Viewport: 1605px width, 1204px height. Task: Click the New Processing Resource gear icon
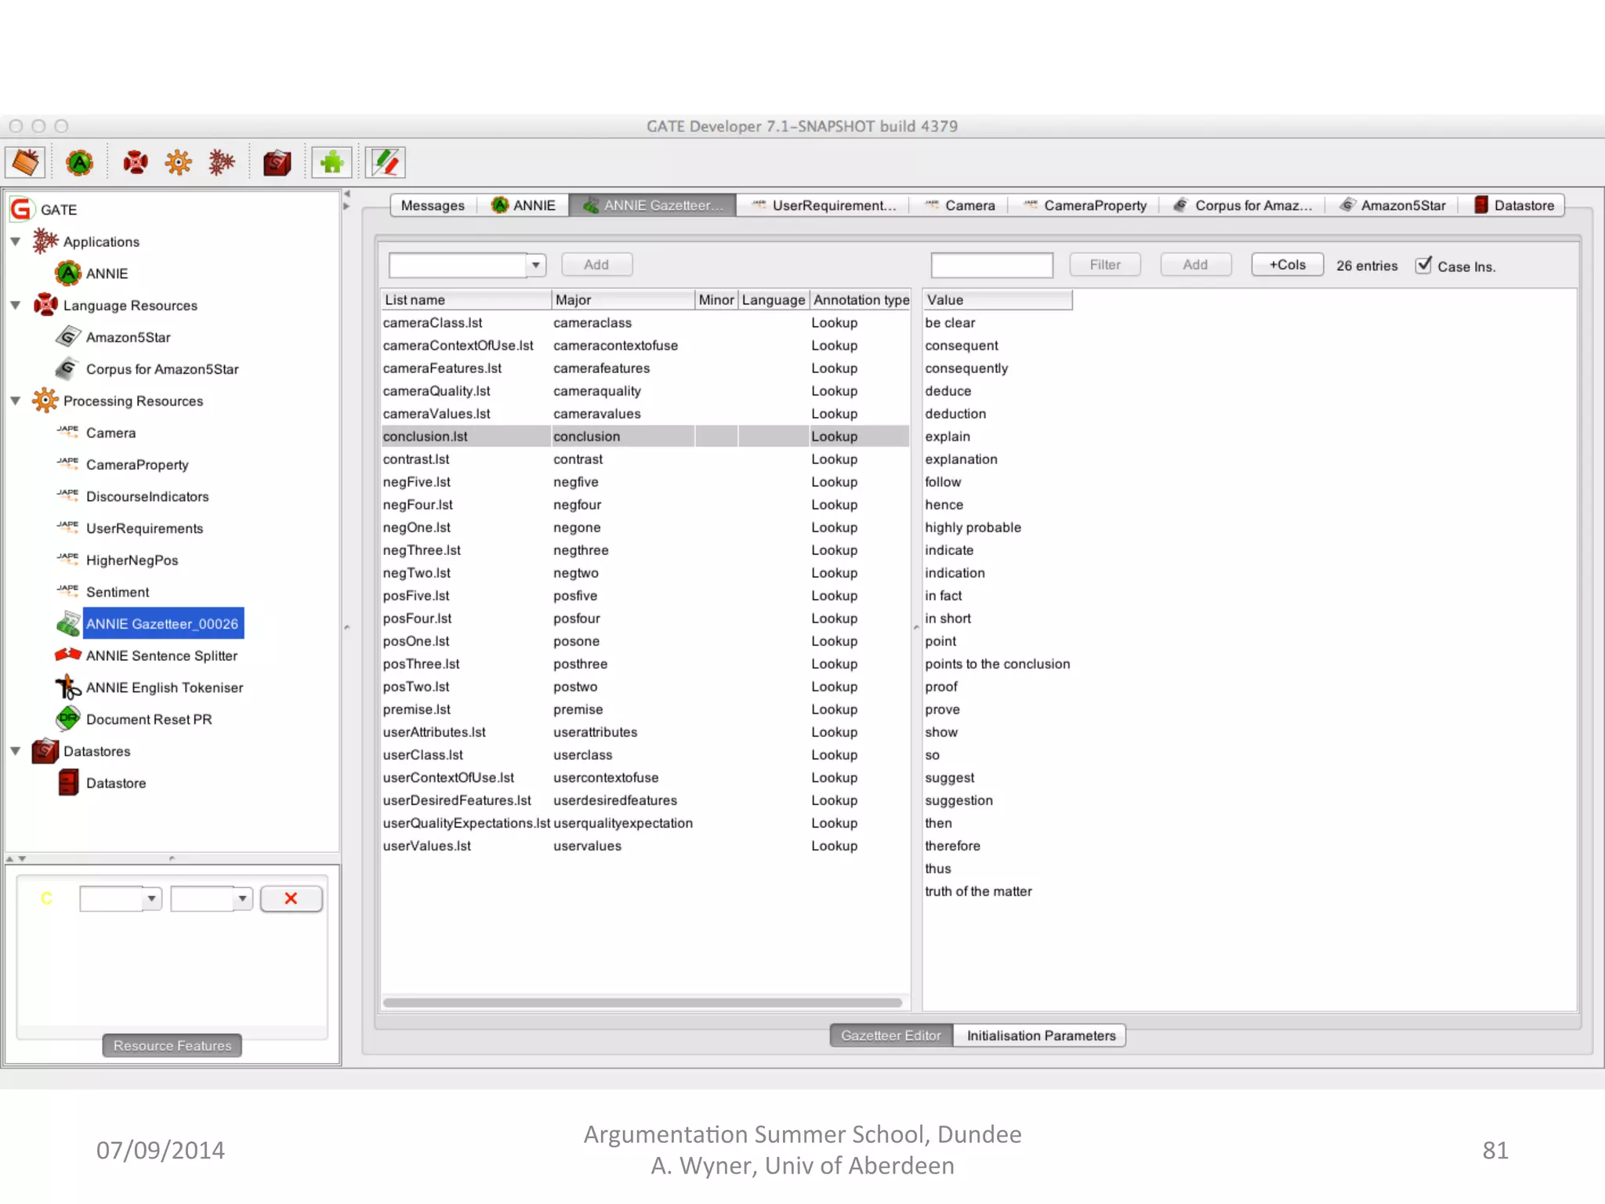(x=178, y=162)
